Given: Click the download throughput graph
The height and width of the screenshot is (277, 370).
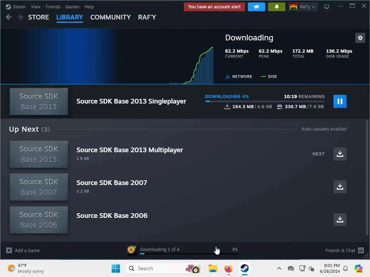Looking at the screenshot, I should click(x=192, y=66).
